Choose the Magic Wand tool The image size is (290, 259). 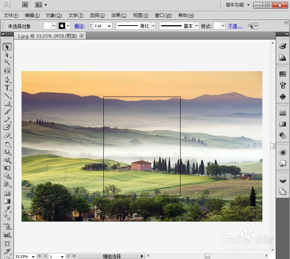click(7, 62)
